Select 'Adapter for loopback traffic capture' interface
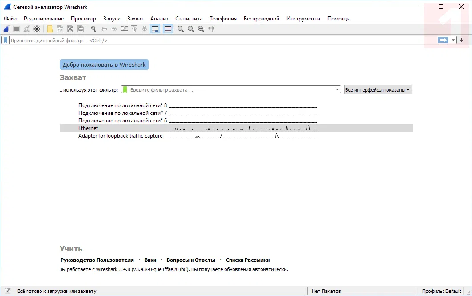The image size is (472, 296). [x=236, y=136]
